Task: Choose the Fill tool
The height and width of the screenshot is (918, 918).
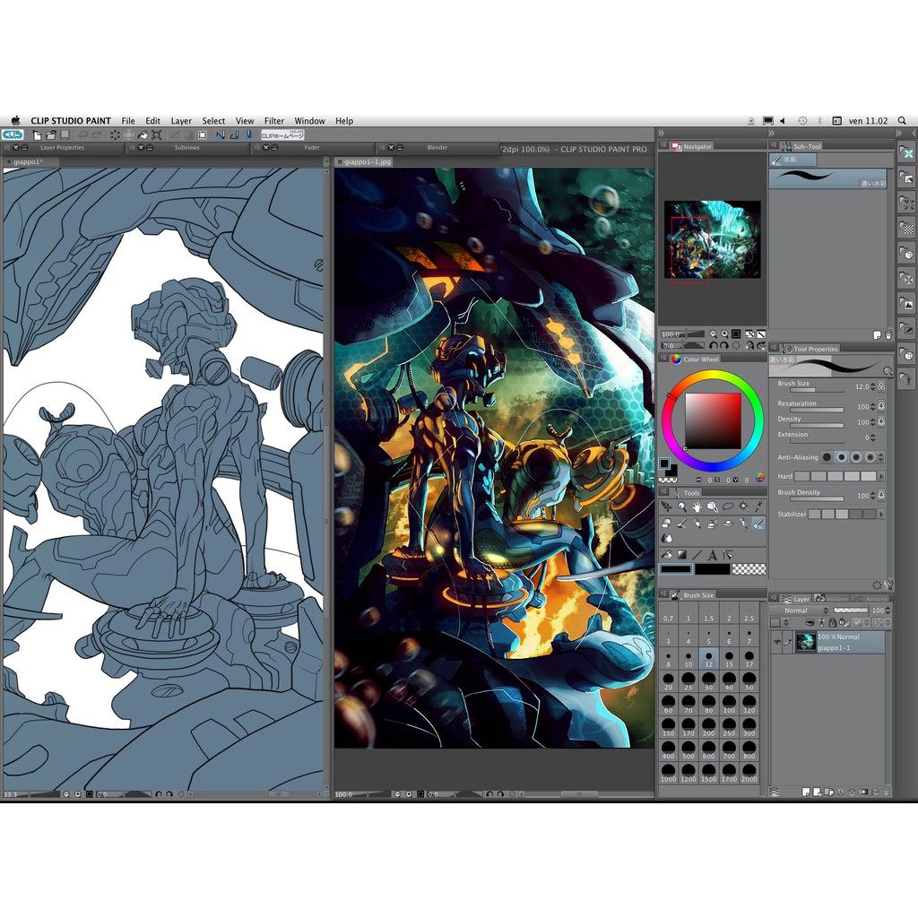Action: click(x=666, y=555)
